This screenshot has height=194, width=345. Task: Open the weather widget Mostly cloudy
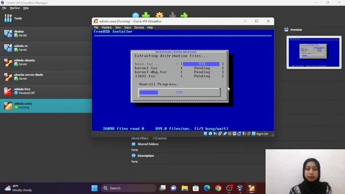(x=18, y=188)
